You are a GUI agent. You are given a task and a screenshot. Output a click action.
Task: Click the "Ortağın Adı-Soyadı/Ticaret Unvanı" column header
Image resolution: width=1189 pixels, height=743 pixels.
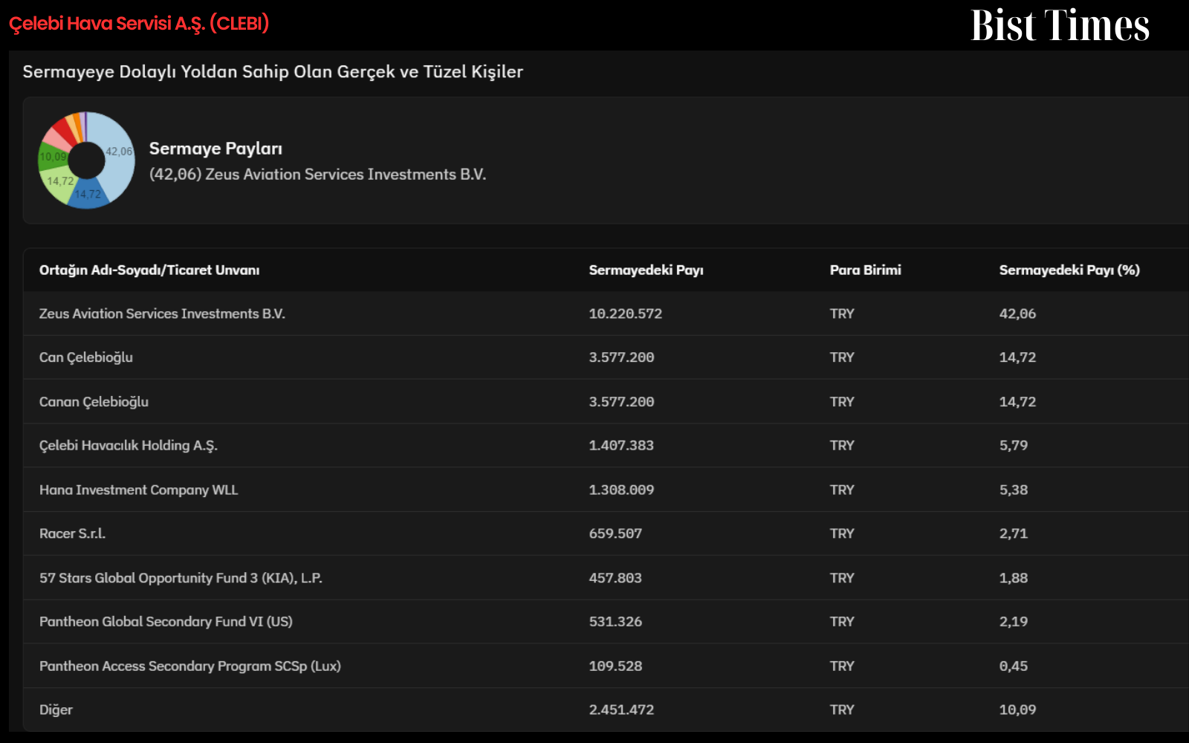pos(149,270)
